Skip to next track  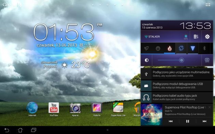[x=204, y=121]
